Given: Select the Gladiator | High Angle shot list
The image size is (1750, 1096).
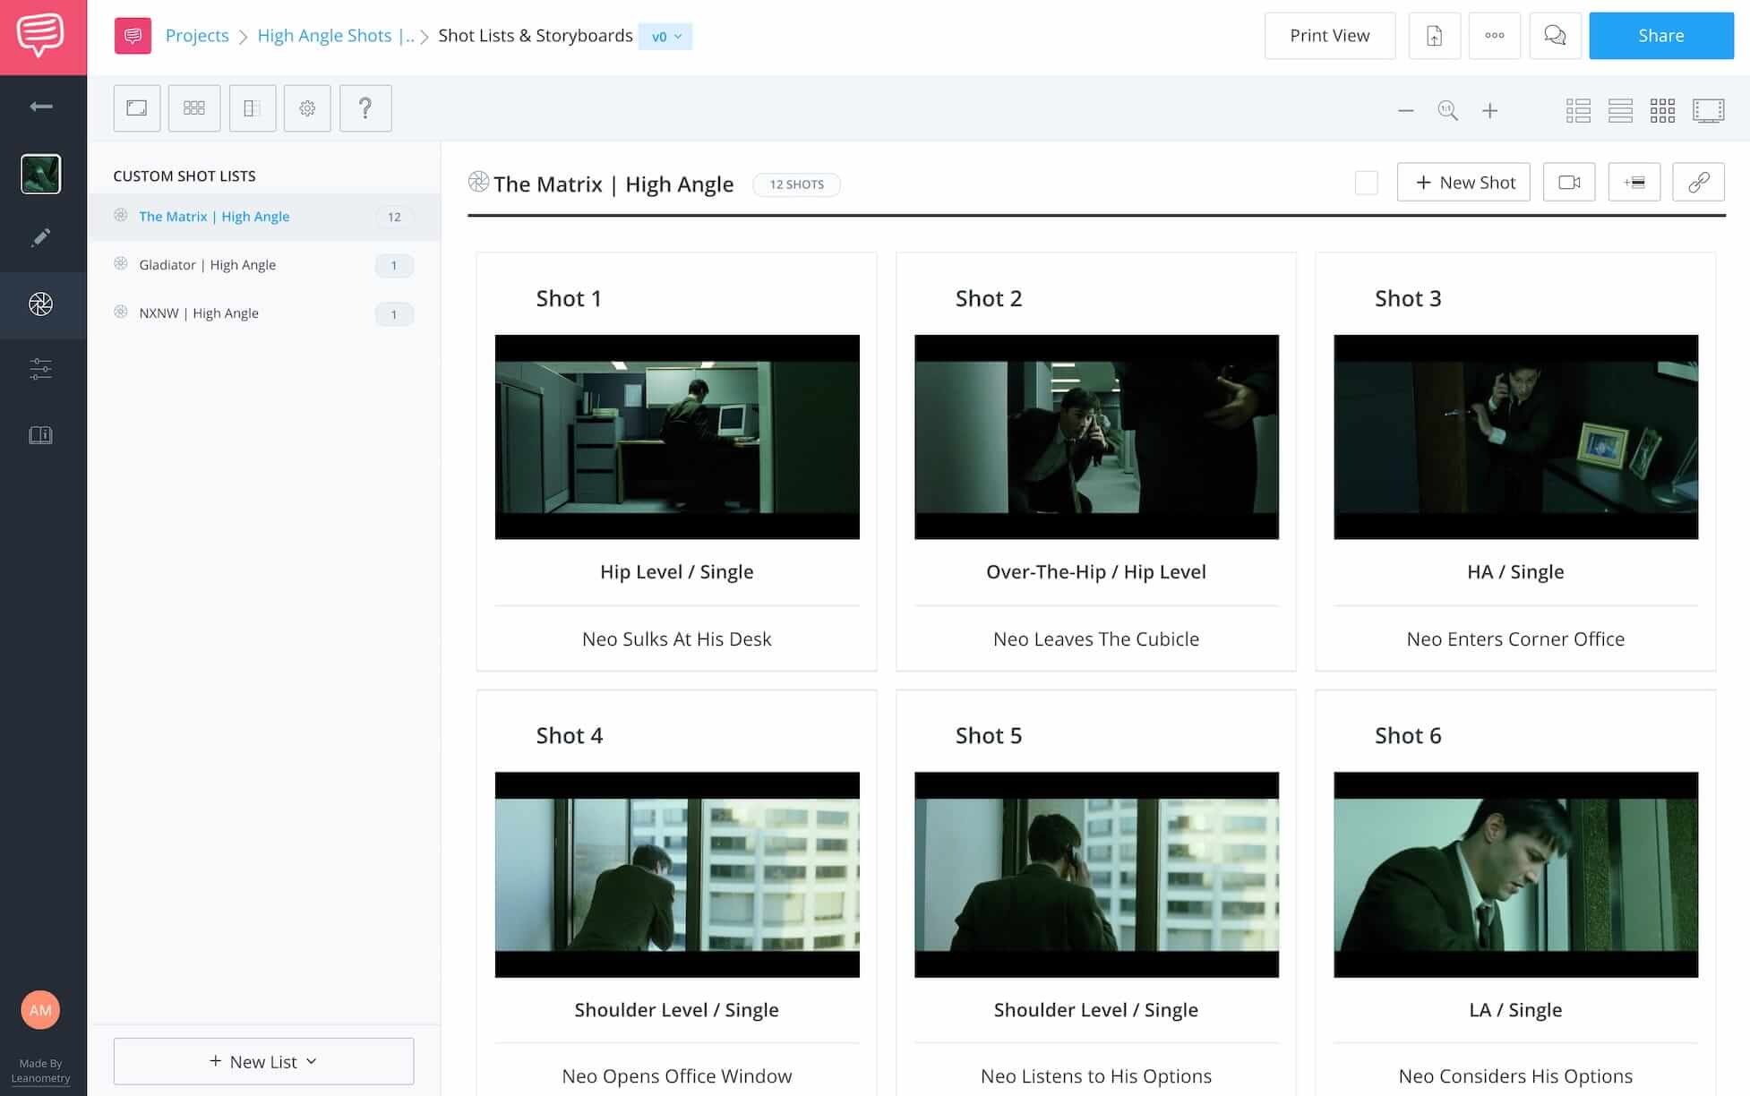Looking at the screenshot, I should [207, 264].
